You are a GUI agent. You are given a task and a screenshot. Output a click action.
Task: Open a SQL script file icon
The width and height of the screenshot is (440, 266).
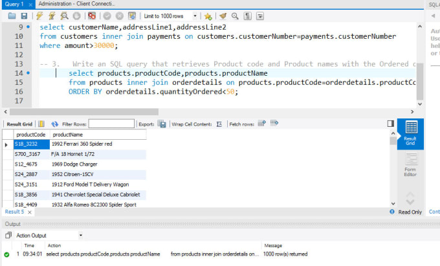pyautogui.click(x=12, y=16)
